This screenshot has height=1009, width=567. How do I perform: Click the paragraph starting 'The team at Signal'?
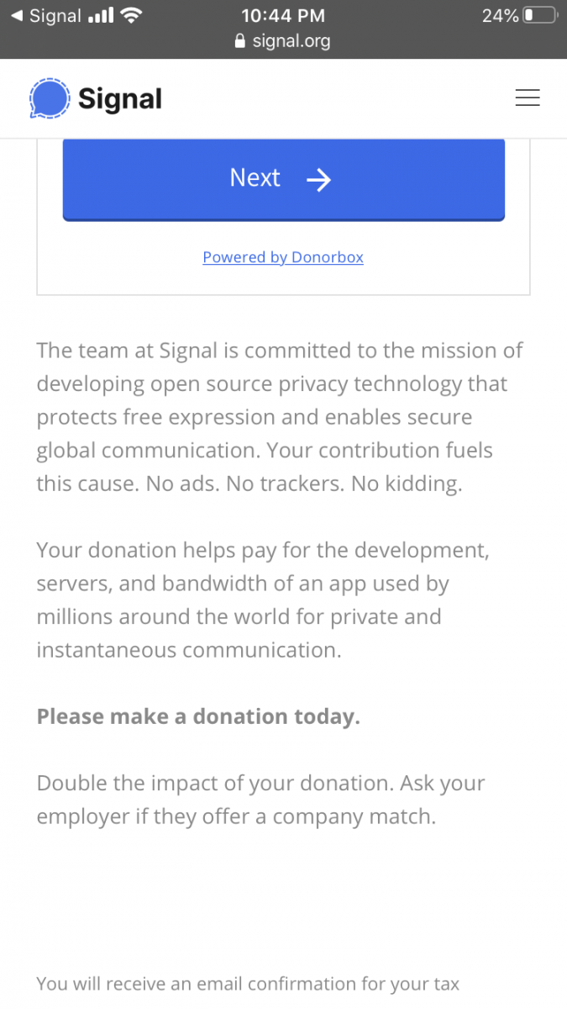coord(280,417)
